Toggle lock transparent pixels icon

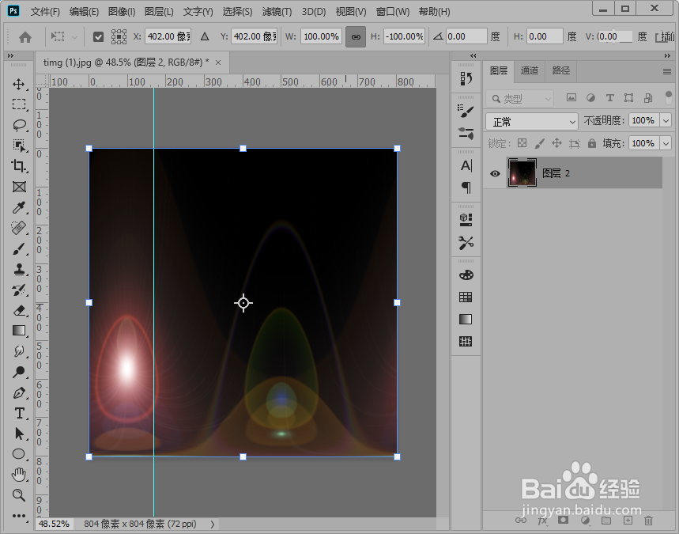[x=522, y=143]
